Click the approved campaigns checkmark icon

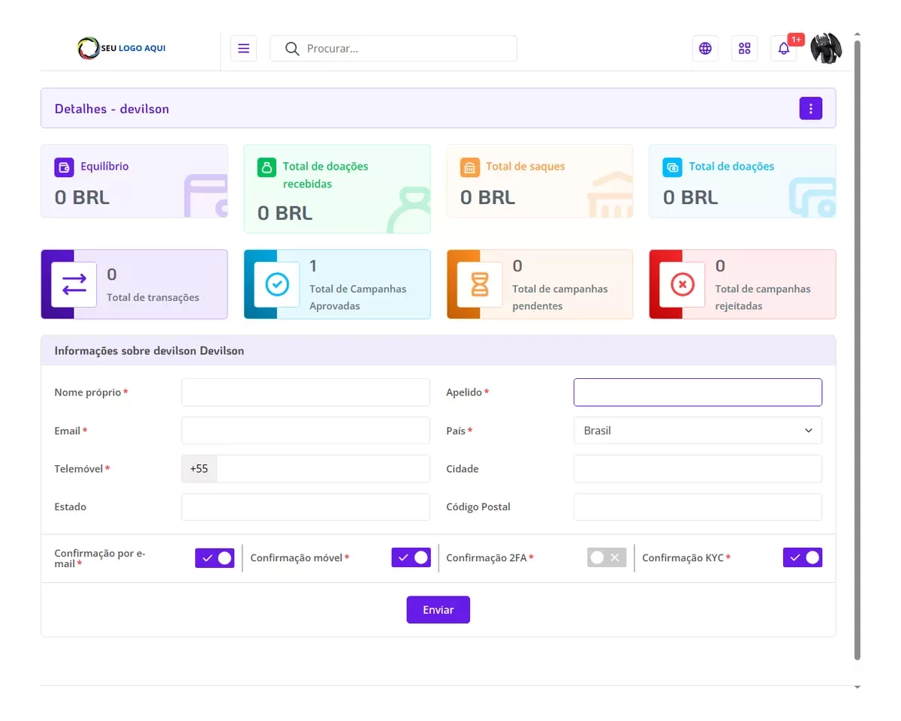pos(277,284)
